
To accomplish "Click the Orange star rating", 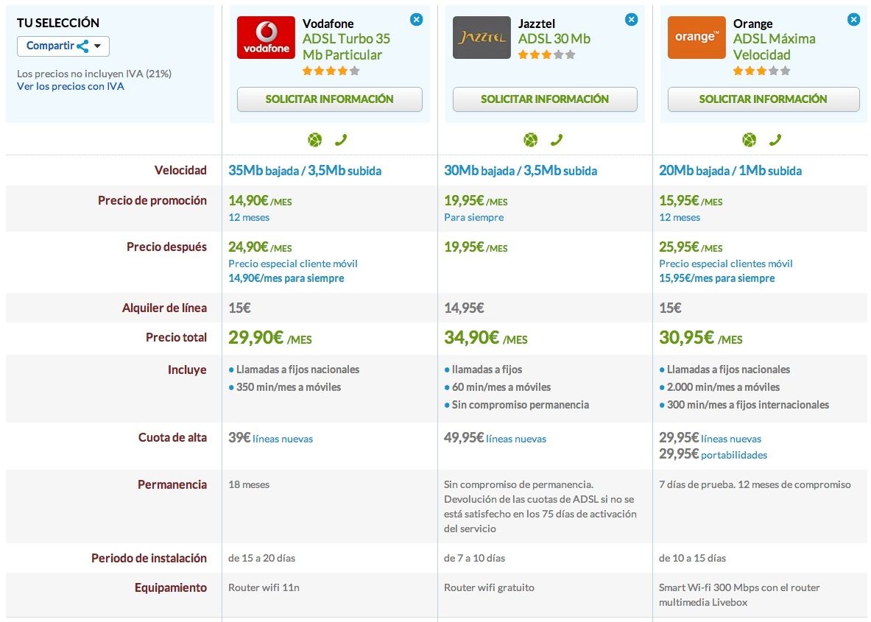I will [761, 71].
